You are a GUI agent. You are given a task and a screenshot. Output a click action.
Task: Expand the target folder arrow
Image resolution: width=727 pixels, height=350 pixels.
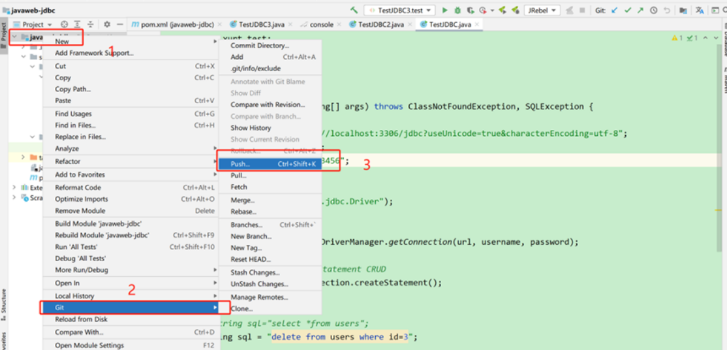coord(23,157)
